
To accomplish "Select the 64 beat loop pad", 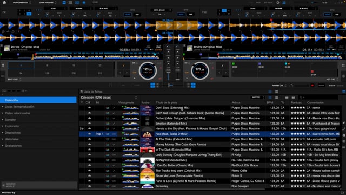I will tap(21, 73).
